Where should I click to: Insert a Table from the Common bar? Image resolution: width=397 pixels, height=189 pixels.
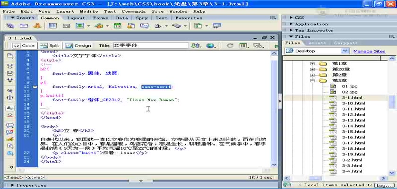(52, 26)
